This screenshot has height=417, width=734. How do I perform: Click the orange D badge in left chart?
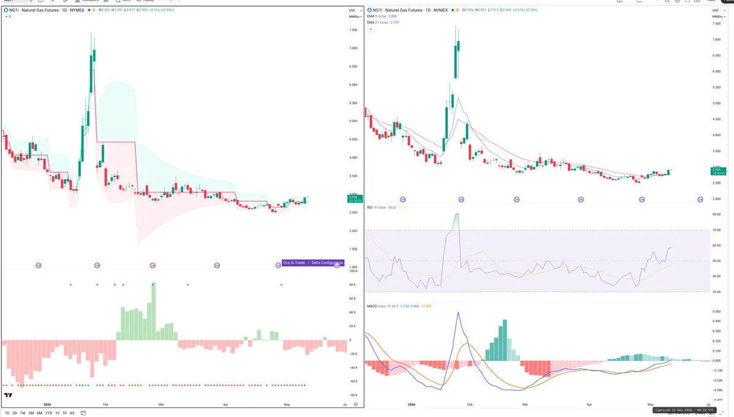point(93,10)
